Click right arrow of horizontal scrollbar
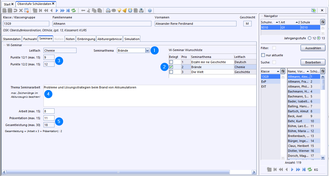Image resolution: width=329 pixels, height=176 pixels. (254, 172)
